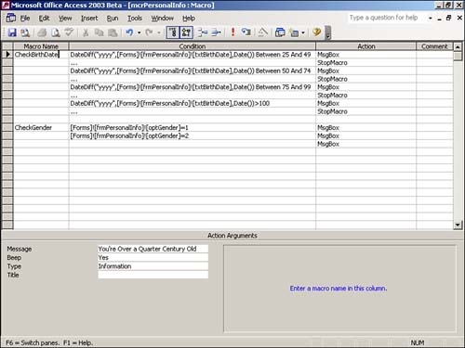Image resolution: width=465 pixels, height=348 pixels.
Task: Open the Run menu
Action: point(113,19)
